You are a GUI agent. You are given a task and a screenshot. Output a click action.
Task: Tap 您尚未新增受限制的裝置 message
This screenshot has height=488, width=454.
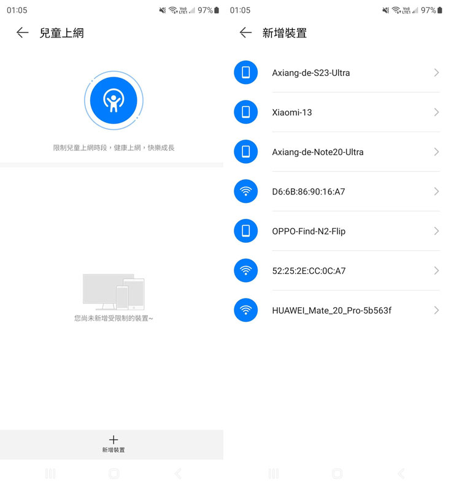coord(113,318)
